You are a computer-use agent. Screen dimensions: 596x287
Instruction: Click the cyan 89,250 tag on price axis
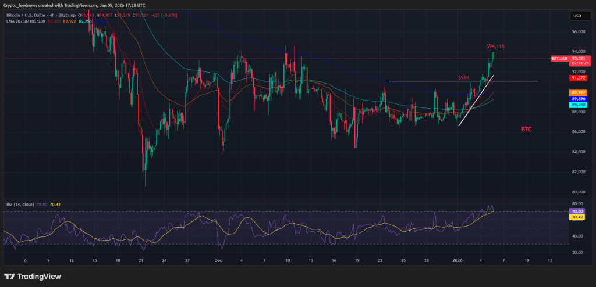click(578, 105)
